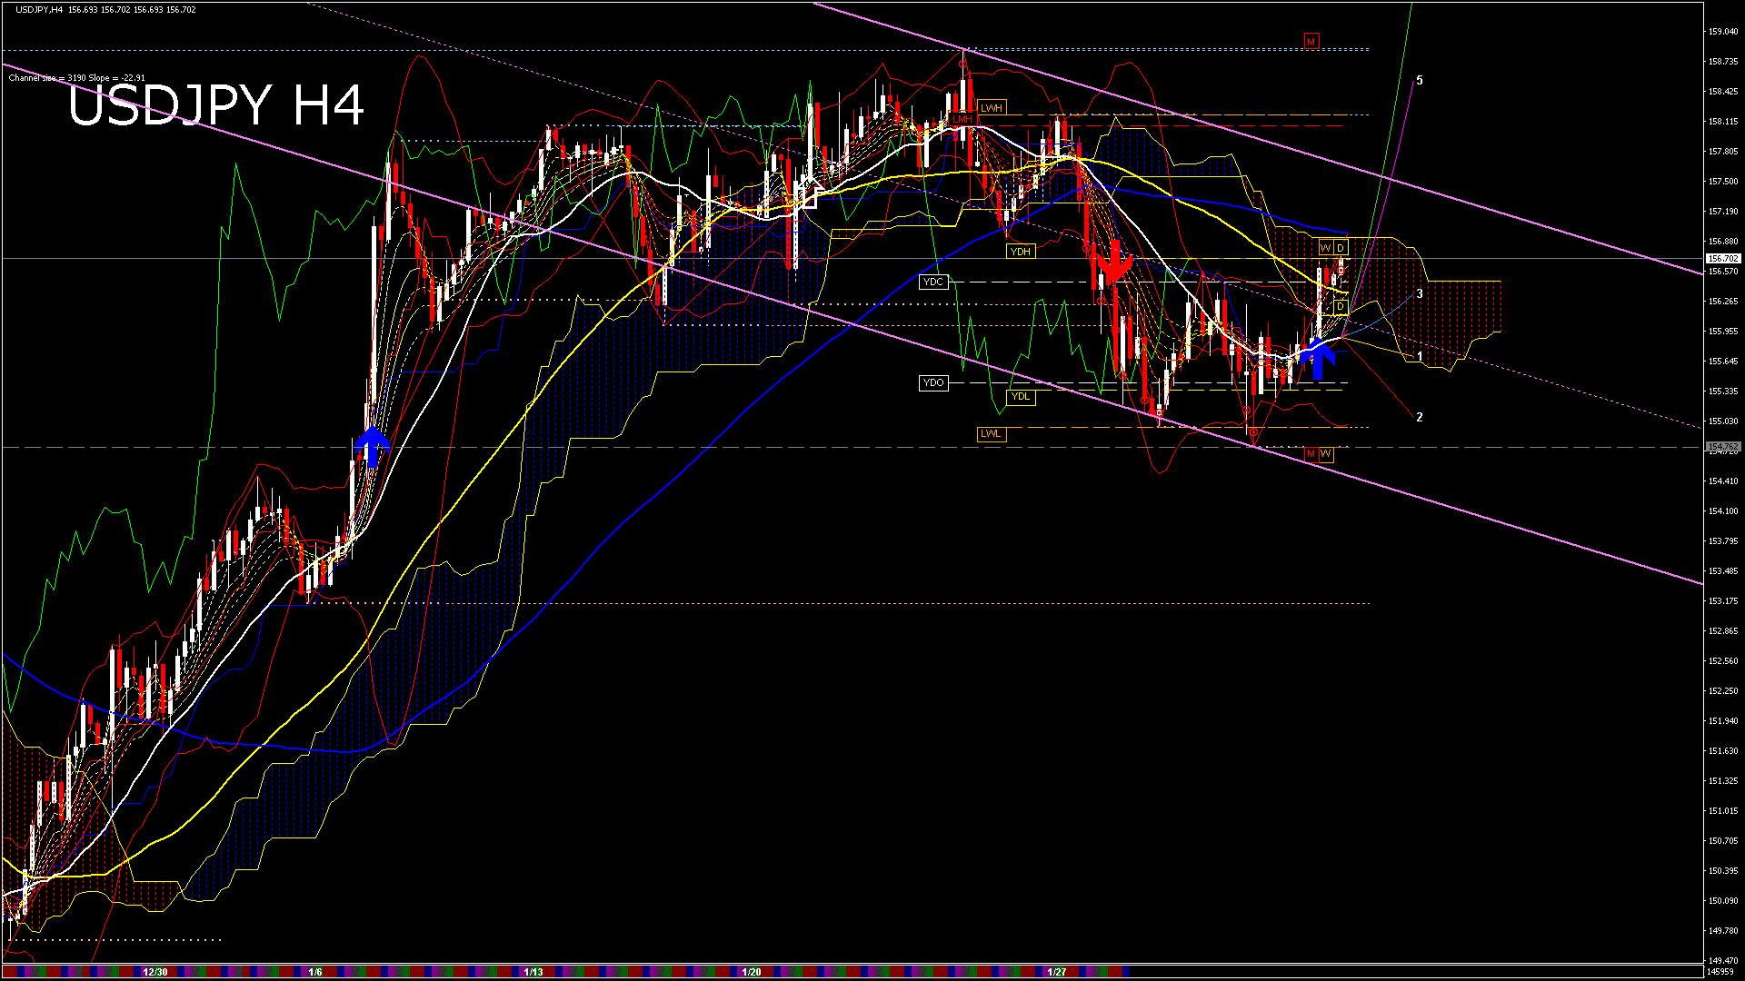
Task: Click the USDJPY,H4 quote header text
Action: pyautogui.click(x=105, y=9)
